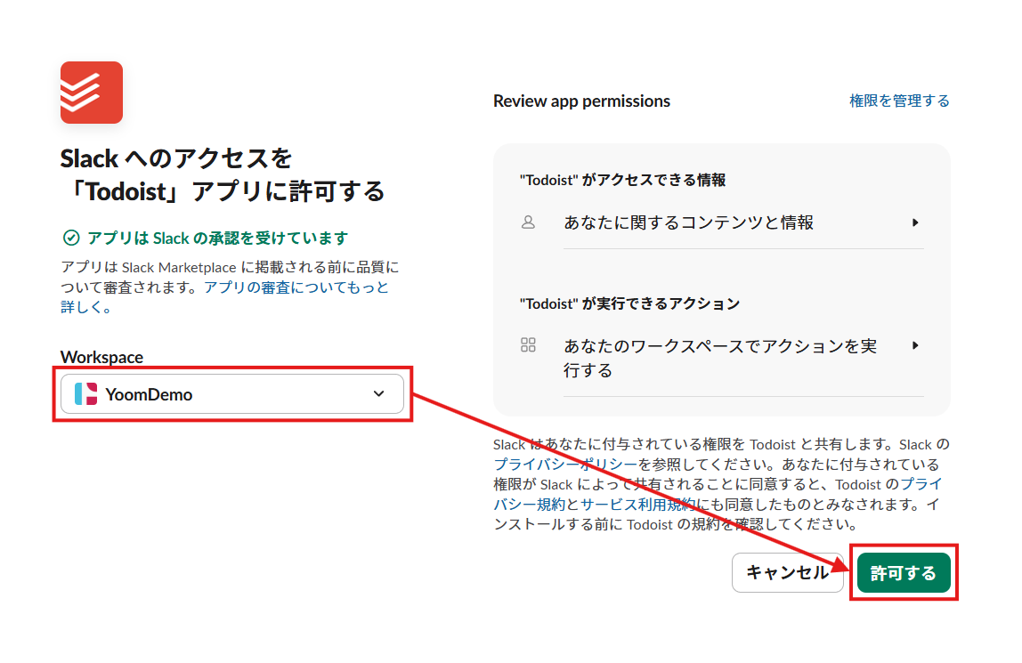Click the Slack へのアクセスを「Todoist」アプリに許可する title
Image resolution: width=1022 pixels, height=663 pixels.
[223, 175]
